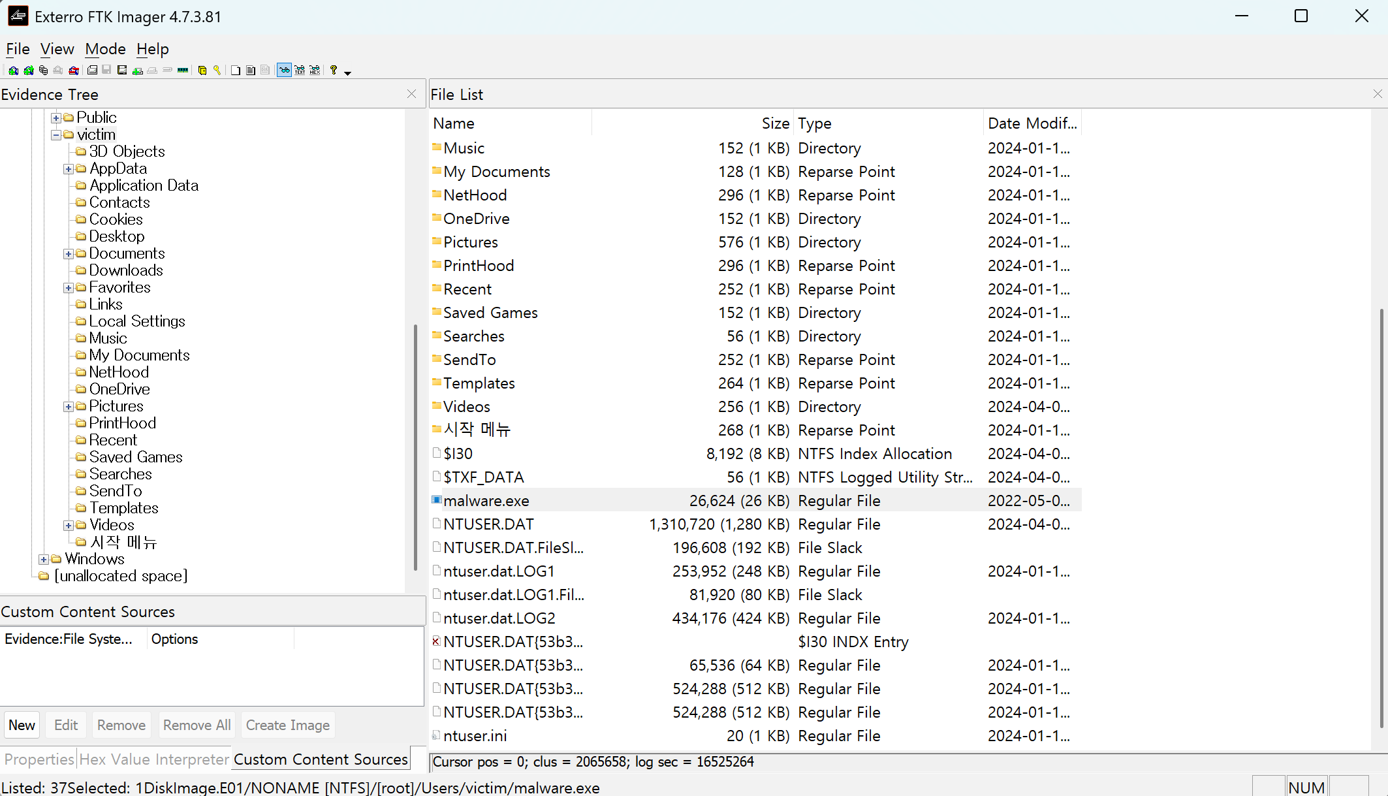The height and width of the screenshot is (796, 1388).
Task: Click the Remove All Evidence Items icon
Action: 74,71
